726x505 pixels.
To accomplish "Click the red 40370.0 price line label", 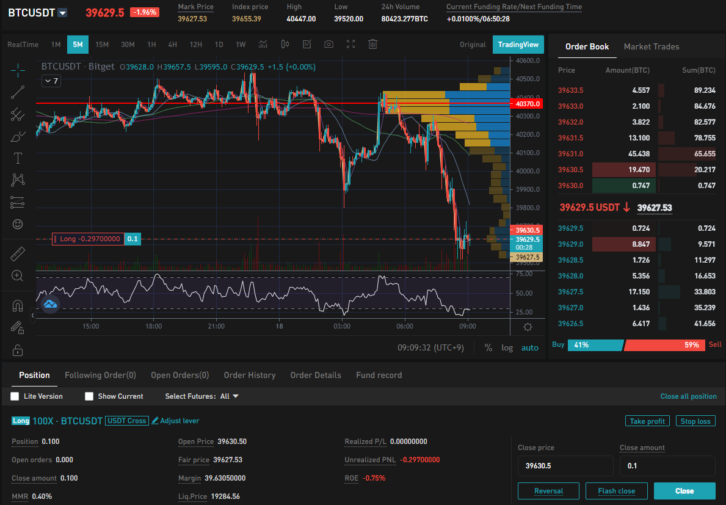I will click(526, 104).
